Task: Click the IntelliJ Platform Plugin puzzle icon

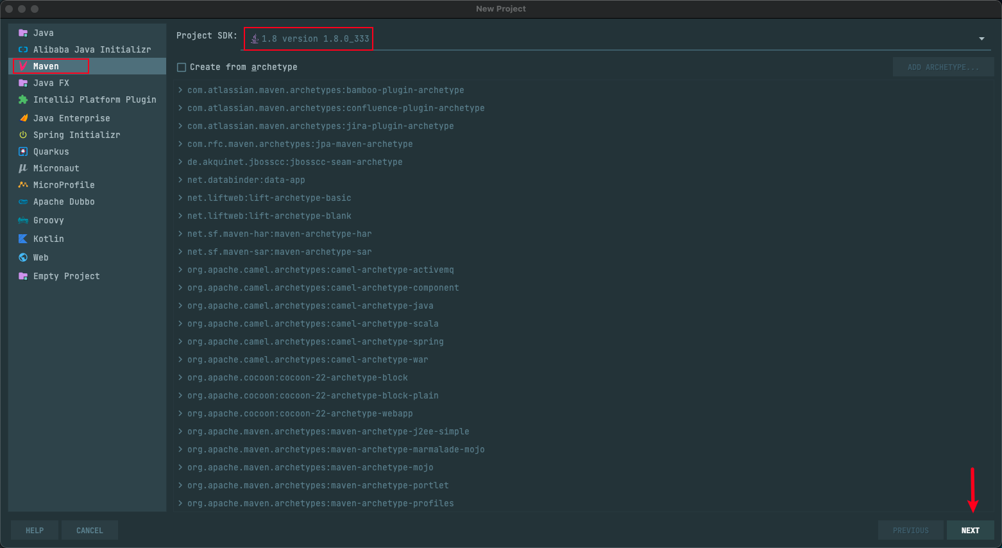Action: tap(23, 99)
